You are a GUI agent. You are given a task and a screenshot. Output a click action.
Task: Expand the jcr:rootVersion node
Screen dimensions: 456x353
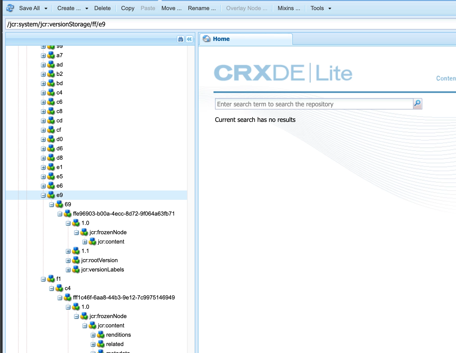pos(68,261)
